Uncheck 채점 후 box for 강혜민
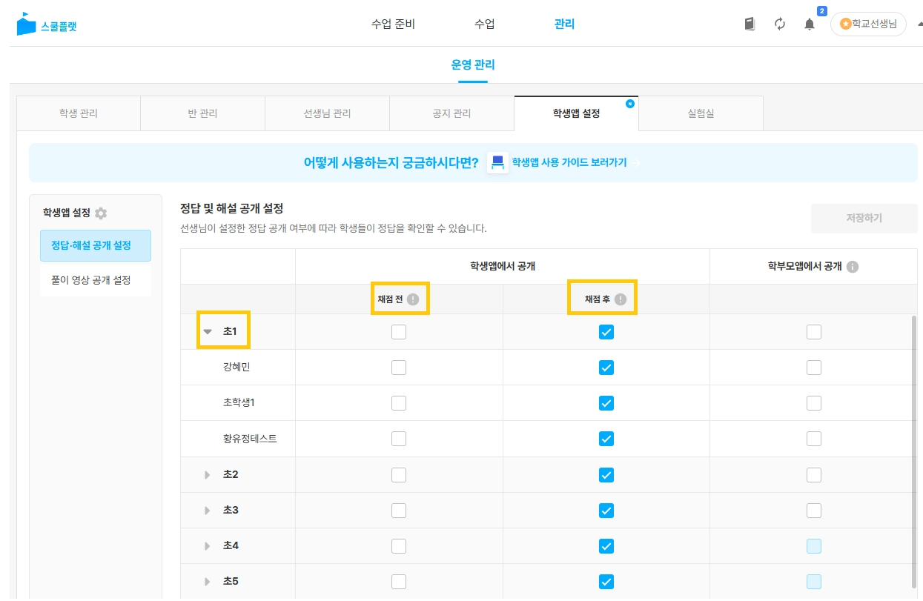The height and width of the screenshot is (601, 923). [606, 368]
